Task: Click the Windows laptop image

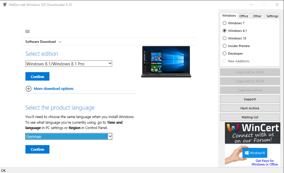Action: (166, 62)
